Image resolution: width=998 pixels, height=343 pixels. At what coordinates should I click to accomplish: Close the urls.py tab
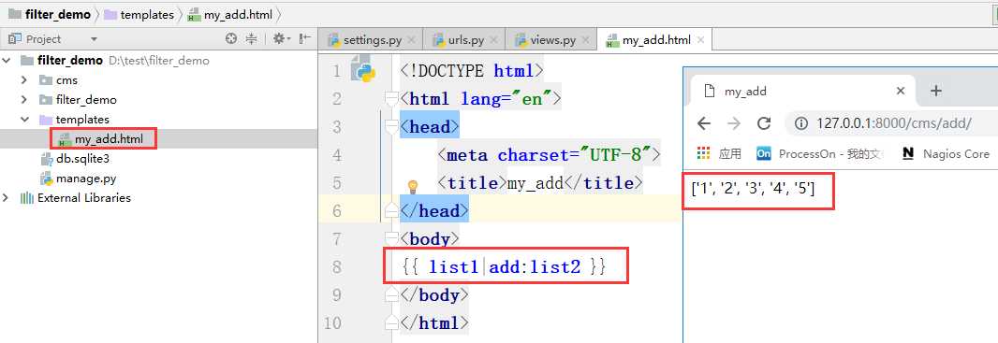point(494,40)
